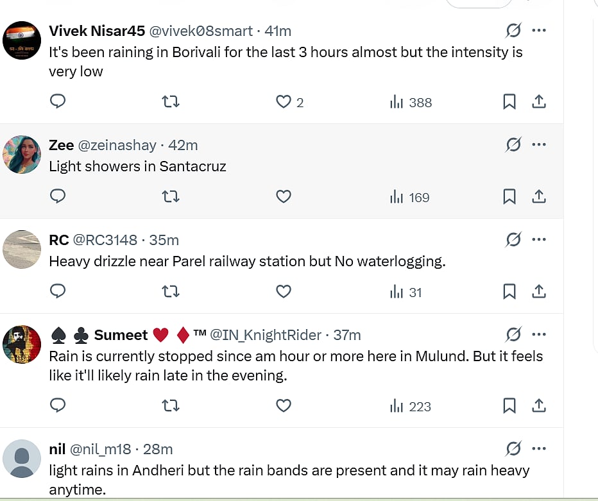The image size is (598, 501).
Task: Open more options on Vivek Nisar45's tweet
Action: tap(539, 30)
